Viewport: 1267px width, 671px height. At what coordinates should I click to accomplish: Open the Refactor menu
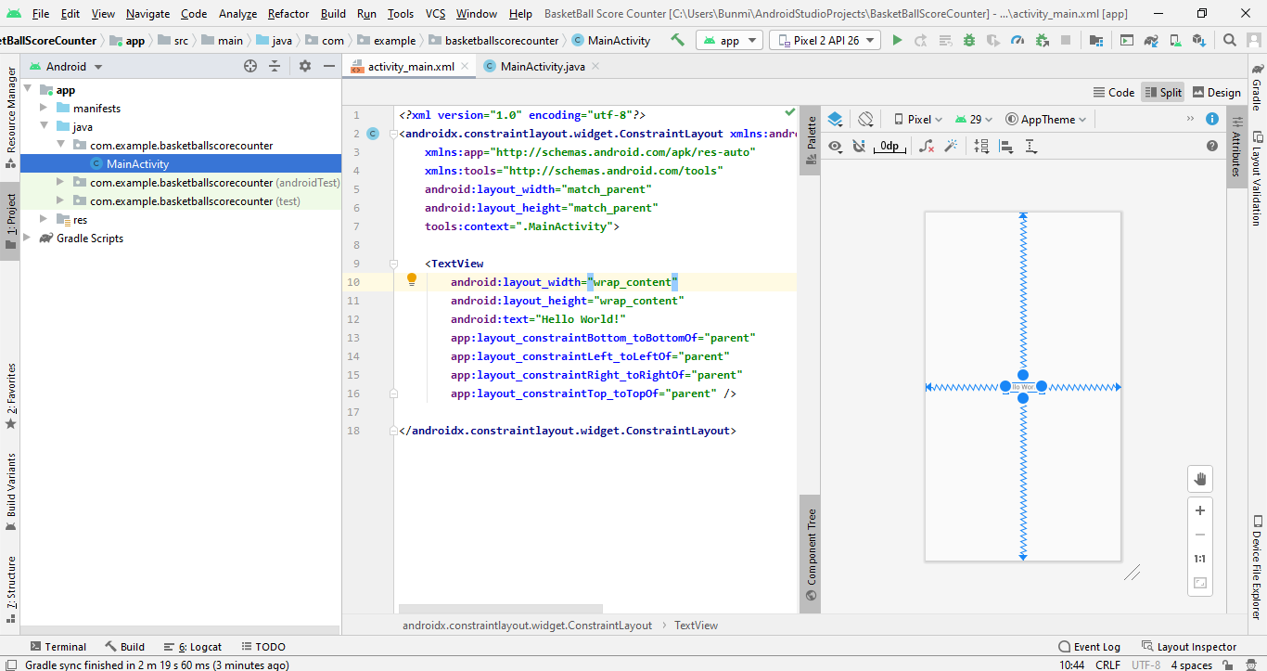pyautogui.click(x=288, y=13)
